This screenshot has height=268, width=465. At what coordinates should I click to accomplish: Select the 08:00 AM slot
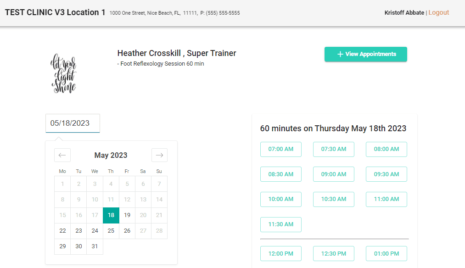pos(387,149)
